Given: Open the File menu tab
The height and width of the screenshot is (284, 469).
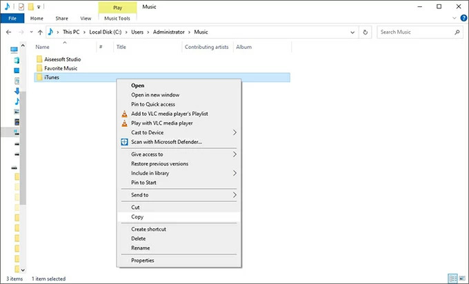Looking at the screenshot, I should click(12, 19).
